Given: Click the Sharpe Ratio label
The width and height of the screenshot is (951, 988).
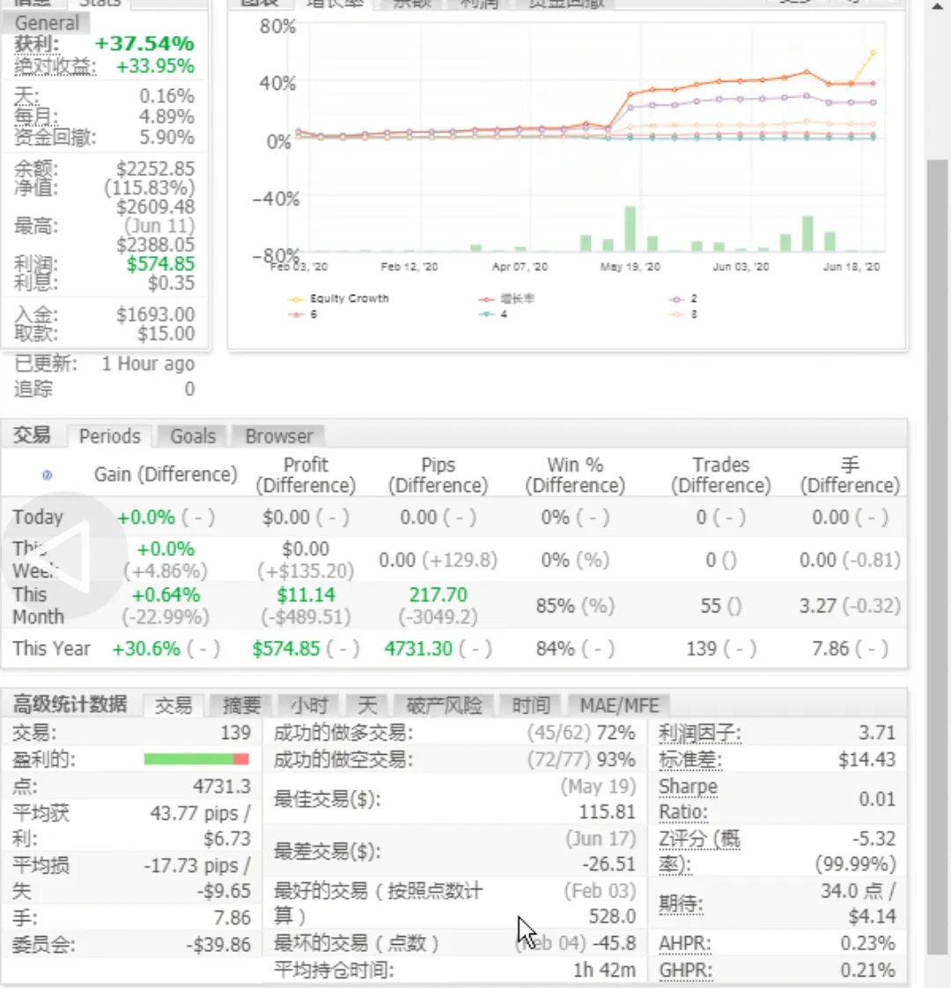Looking at the screenshot, I should (x=688, y=799).
